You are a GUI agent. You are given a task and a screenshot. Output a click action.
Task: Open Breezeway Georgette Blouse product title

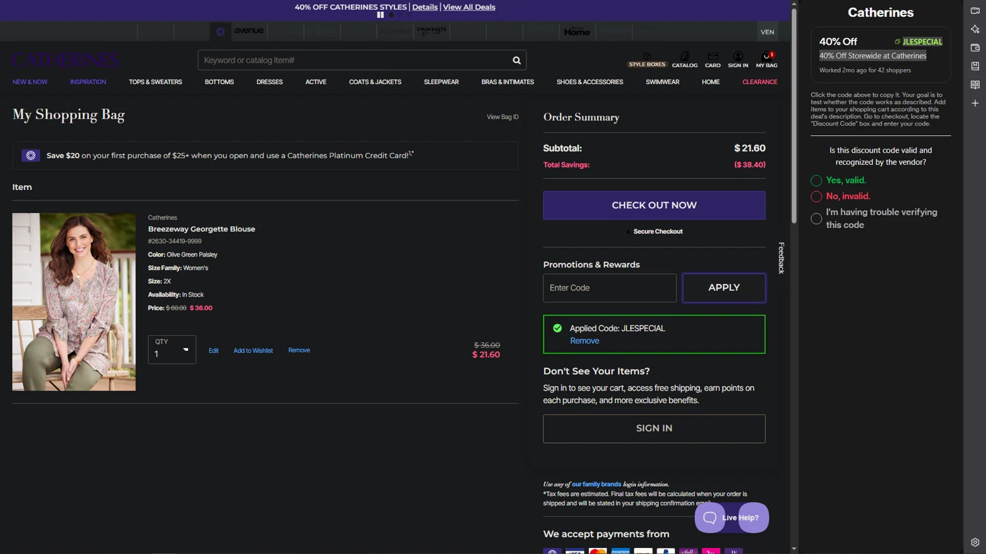point(201,229)
